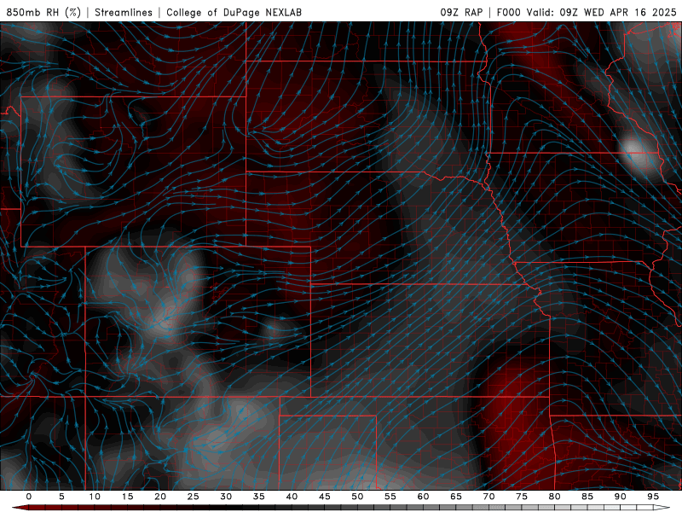Select the "80" label on the color scale
The width and height of the screenshot is (682, 512).
554,497
